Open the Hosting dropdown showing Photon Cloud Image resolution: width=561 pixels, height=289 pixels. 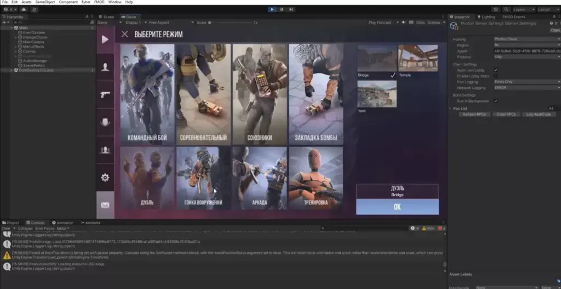pyautogui.click(x=526, y=39)
